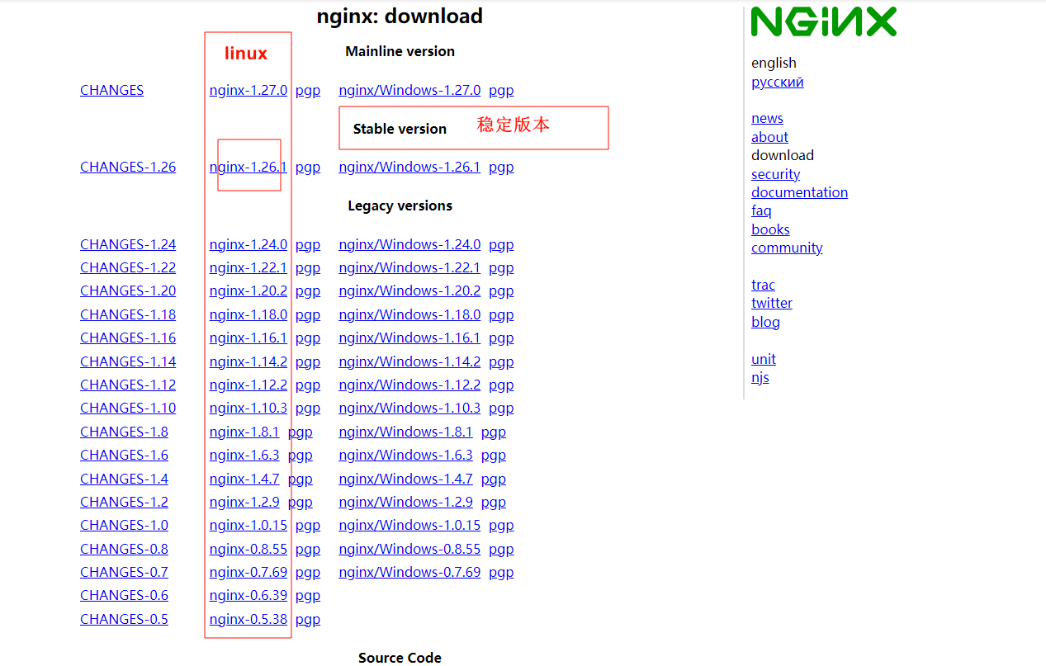1046x666 pixels.
Task: Download nginx-1.18.0
Action: [248, 314]
